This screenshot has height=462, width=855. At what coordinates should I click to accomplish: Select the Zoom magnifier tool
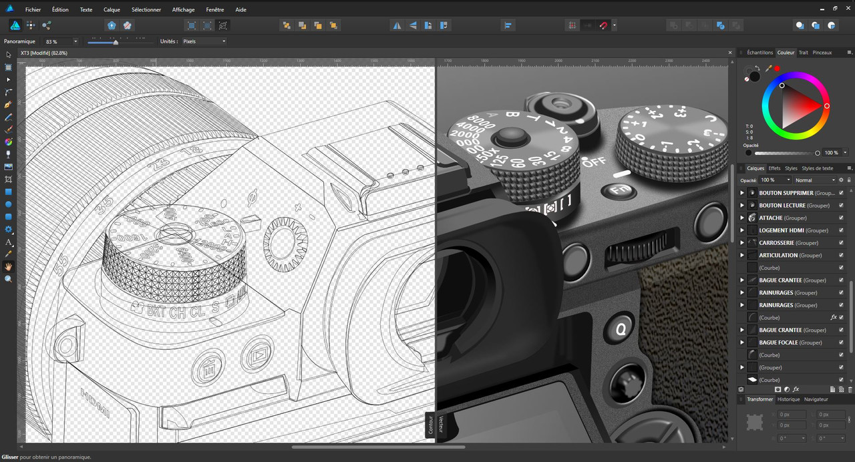tap(9, 279)
